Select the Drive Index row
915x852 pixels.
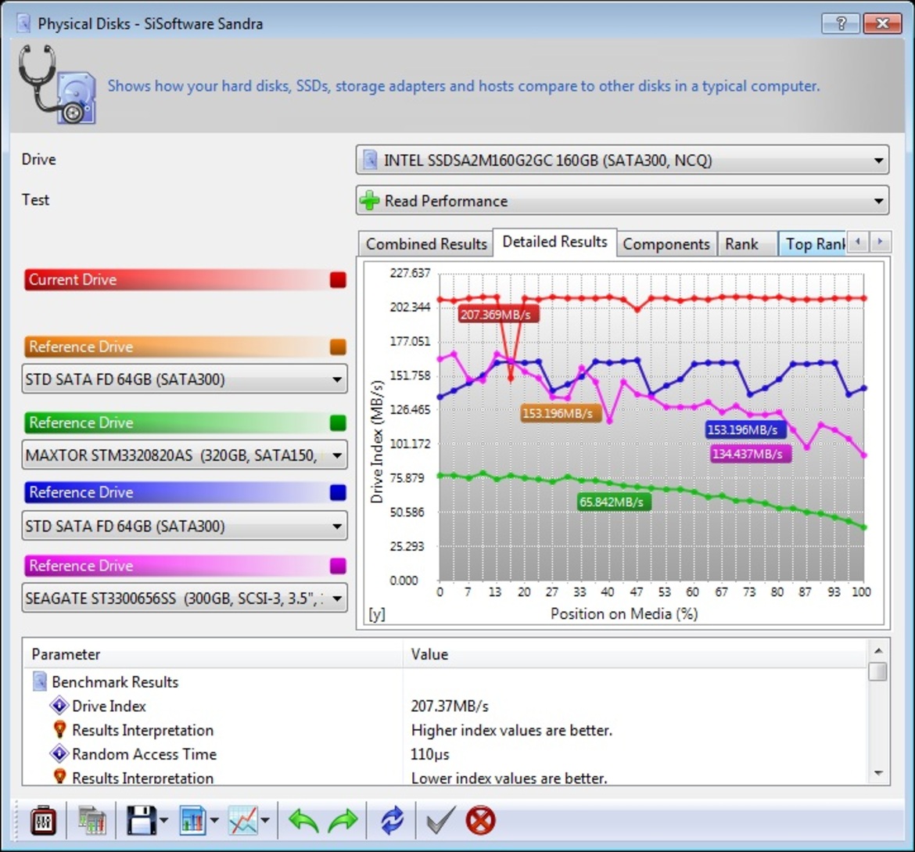445,706
